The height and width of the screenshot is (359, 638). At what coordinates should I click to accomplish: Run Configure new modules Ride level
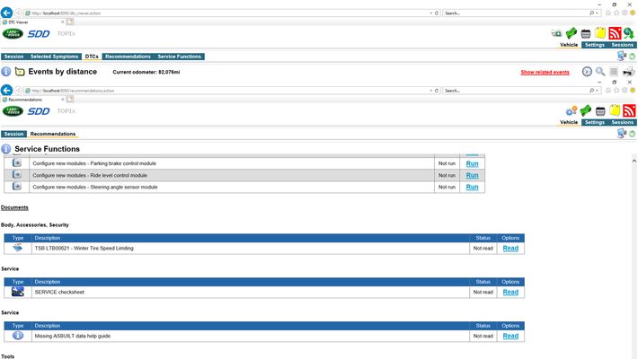(472, 175)
